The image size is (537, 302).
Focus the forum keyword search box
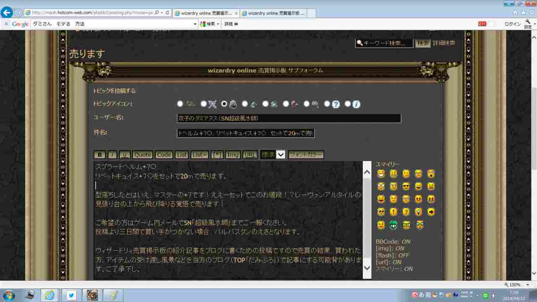[x=384, y=43]
